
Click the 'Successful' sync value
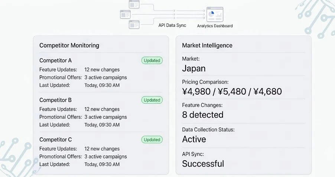click(x=203, y=164)
